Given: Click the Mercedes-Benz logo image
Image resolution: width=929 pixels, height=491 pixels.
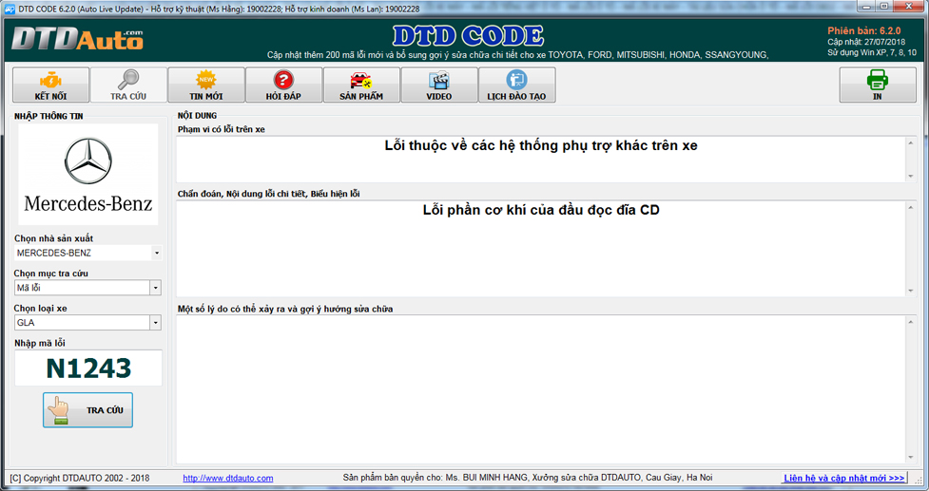Looking at the screenshot, I should 88,175.
